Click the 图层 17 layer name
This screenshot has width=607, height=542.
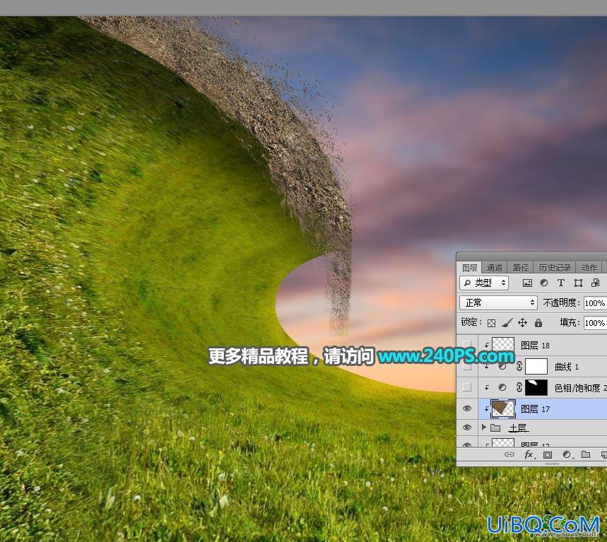(x=536, y=409)
